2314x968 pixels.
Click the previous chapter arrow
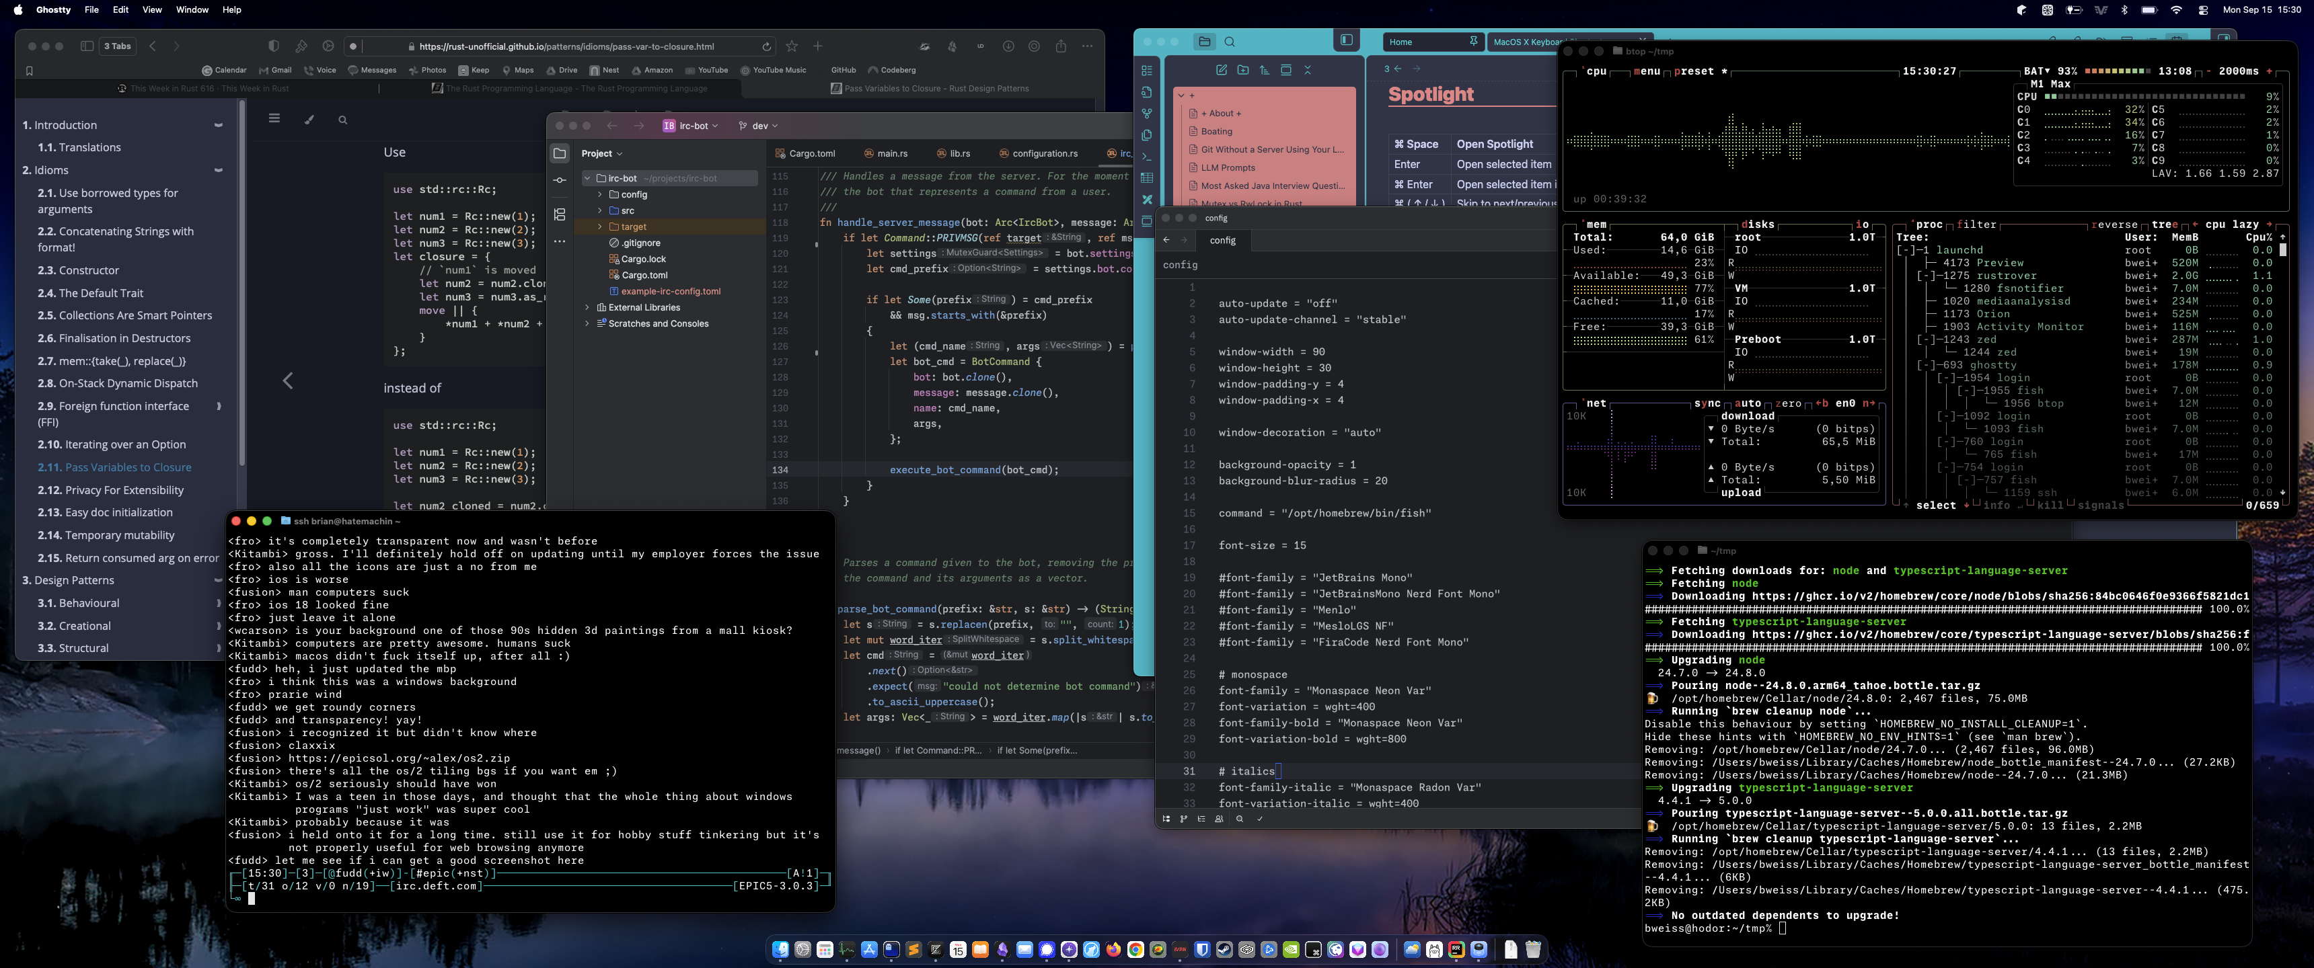click(x=287, y=380)
